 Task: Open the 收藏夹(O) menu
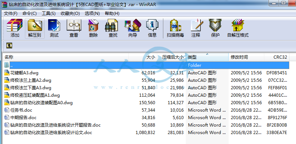tap(70, 14)
